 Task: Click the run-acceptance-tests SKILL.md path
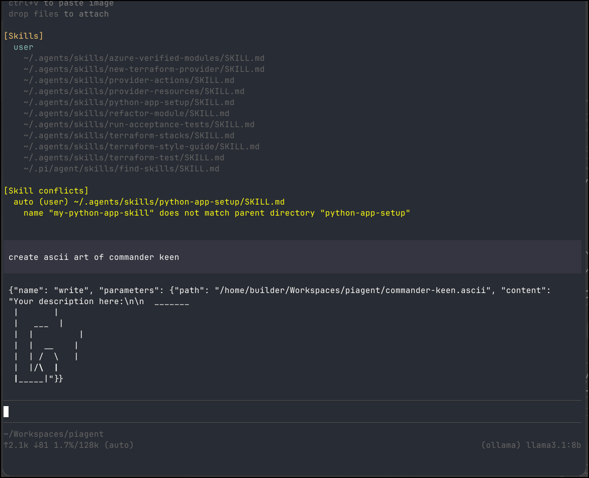[139, 125]
